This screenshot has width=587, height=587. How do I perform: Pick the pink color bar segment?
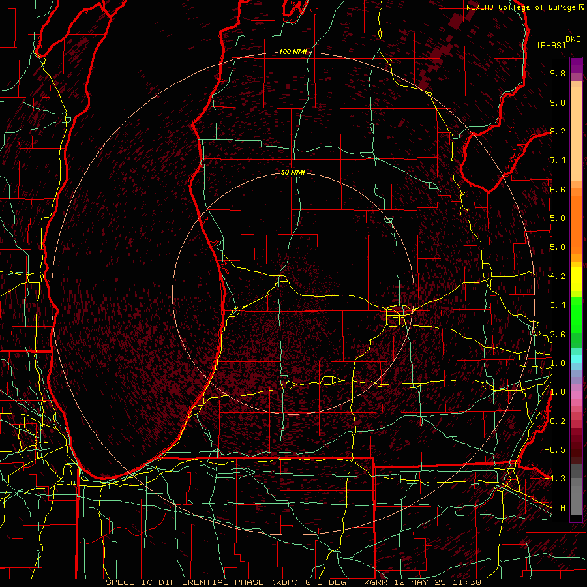click(576, 395)
